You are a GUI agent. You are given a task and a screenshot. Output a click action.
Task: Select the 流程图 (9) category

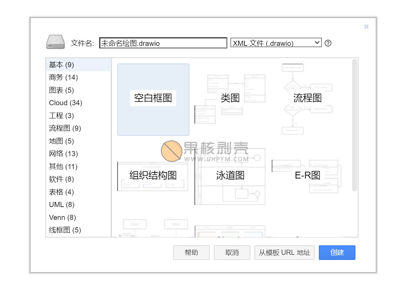coord(79,128)
